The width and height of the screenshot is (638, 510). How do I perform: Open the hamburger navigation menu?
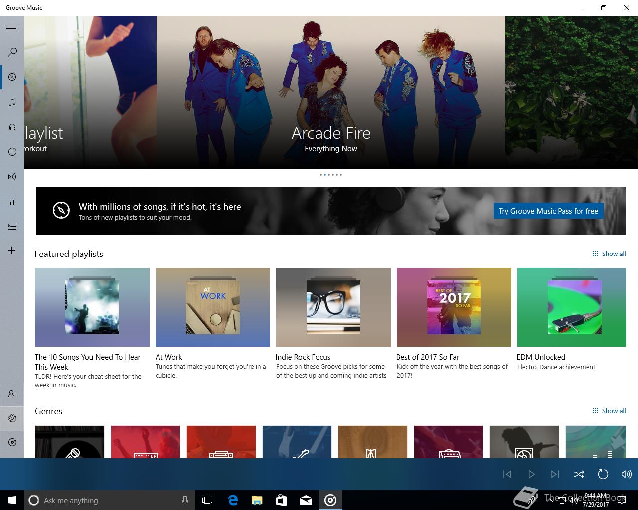click(x=11, y=28)
